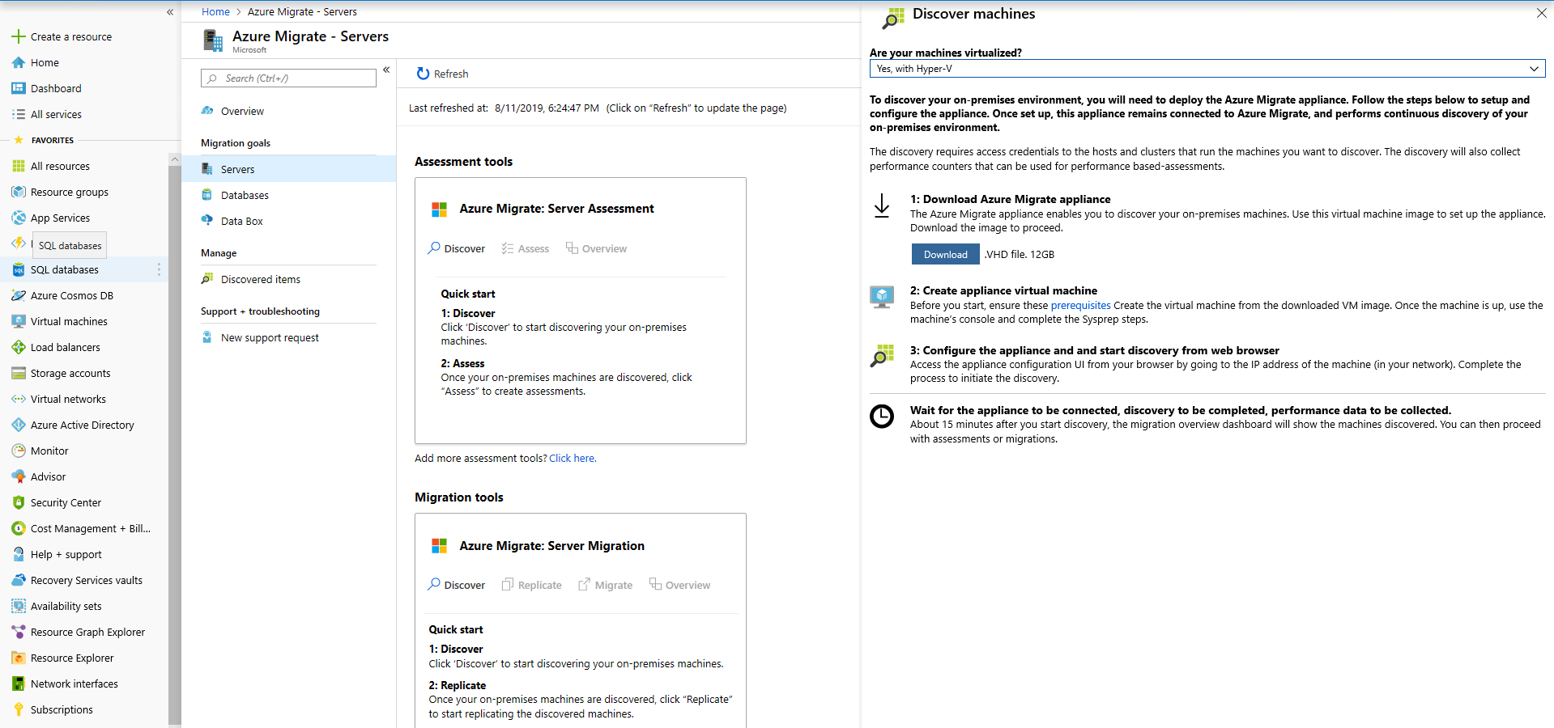Select Migrate in Server Migration tools

coord(605,585)
